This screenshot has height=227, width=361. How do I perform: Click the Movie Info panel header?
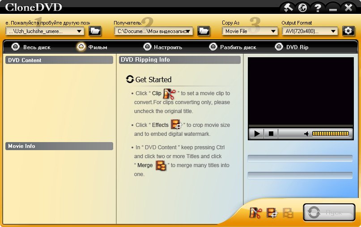(x=59, y=146)
